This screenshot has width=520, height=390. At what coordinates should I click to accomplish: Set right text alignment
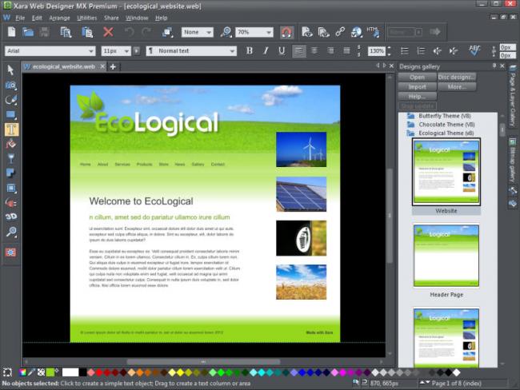pos(330,50)
